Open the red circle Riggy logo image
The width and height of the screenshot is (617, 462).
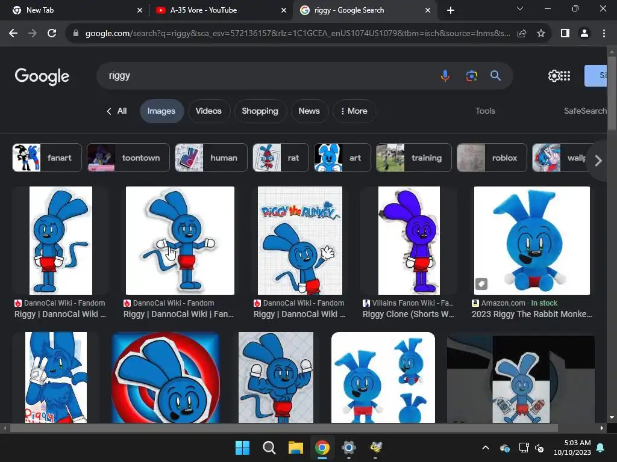point(166,377)
